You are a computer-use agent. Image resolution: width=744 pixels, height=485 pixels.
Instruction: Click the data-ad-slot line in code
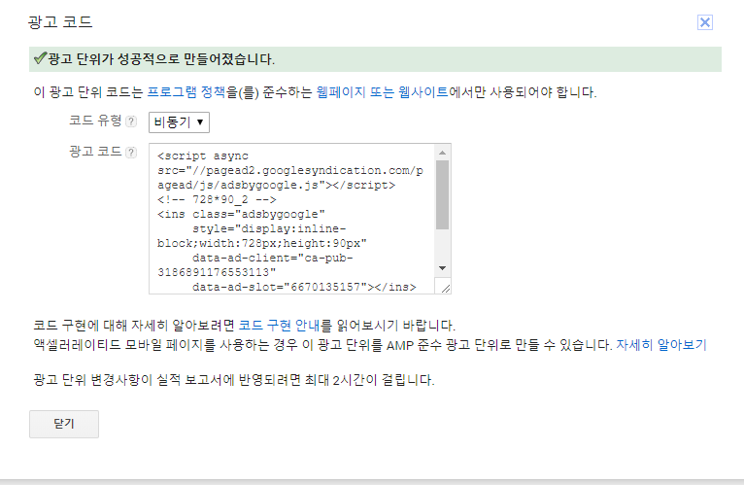pos(304,287)
